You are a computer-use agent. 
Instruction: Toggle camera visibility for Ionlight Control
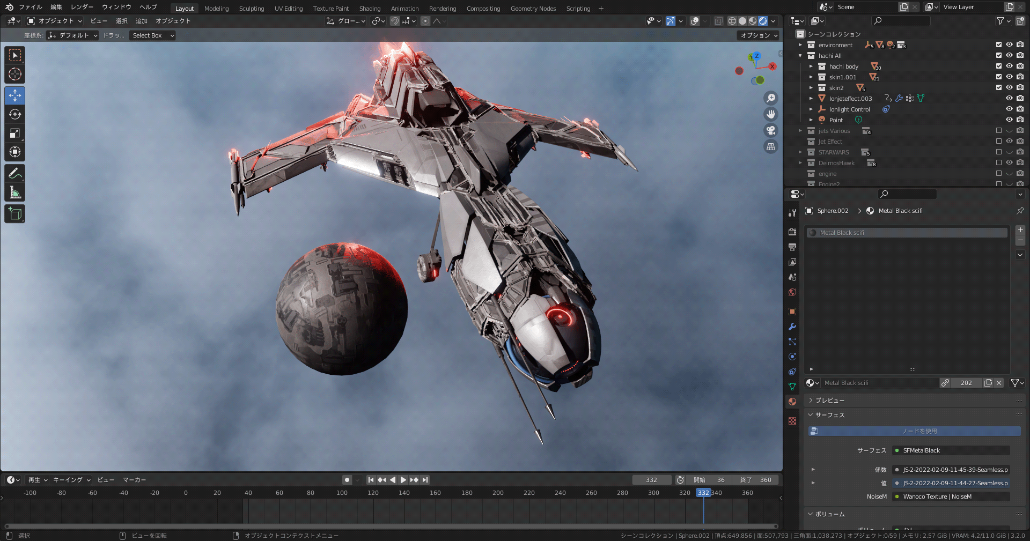point(1019,109)
